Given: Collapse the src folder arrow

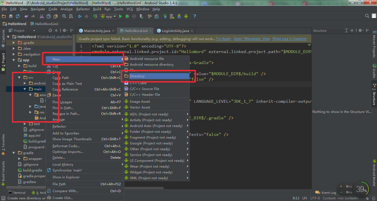Looking at the screenshot, I should (19, 77).
